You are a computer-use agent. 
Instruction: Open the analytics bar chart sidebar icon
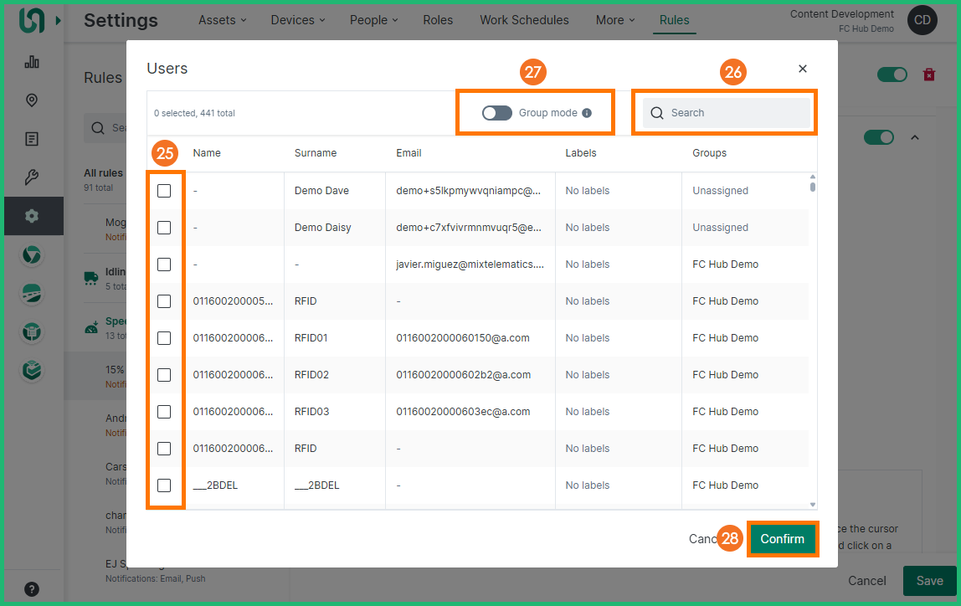[32, 62]
